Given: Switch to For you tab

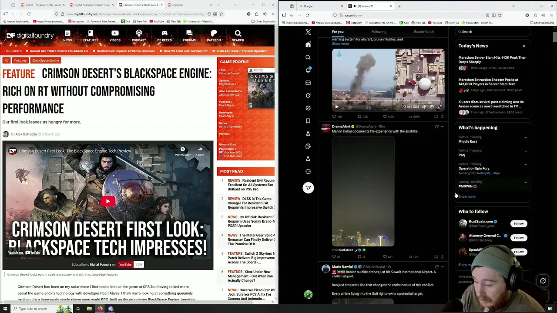Looking at the screenshot, I should click(x=338, y=31).
